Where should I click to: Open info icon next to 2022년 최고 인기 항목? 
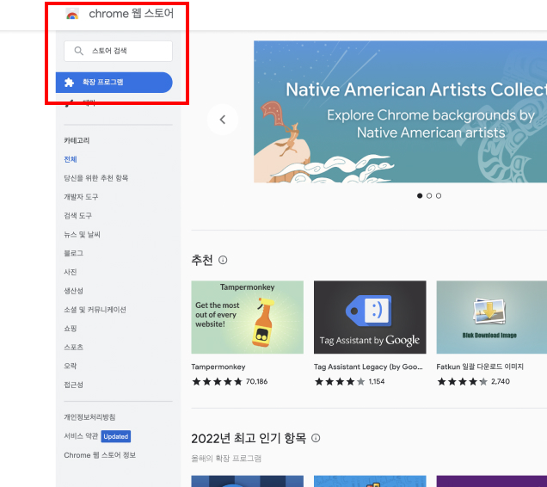316,438
